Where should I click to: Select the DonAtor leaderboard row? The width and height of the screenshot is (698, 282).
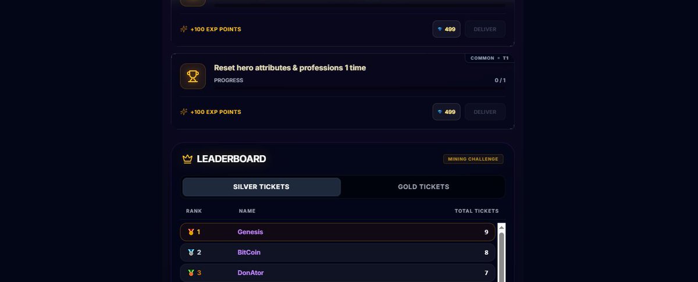pyautogui.click(x=338, y=273)
